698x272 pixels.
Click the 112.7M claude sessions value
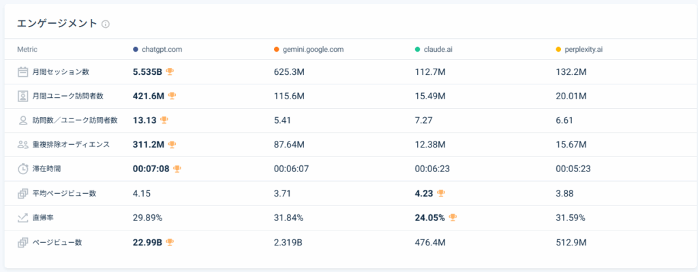coord(429,71)
